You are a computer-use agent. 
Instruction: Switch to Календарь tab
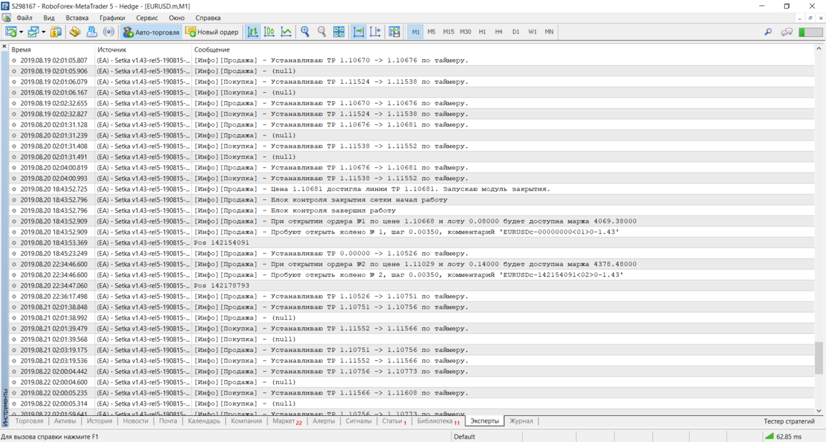coord(204,421)
